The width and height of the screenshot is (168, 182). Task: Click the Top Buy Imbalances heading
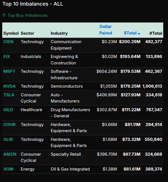click(x=27, y=15)
